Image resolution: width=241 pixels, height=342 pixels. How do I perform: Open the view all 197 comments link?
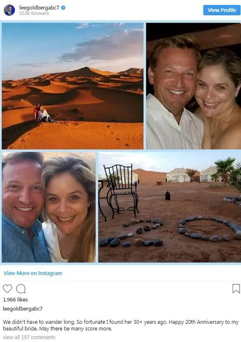point(29,337)
